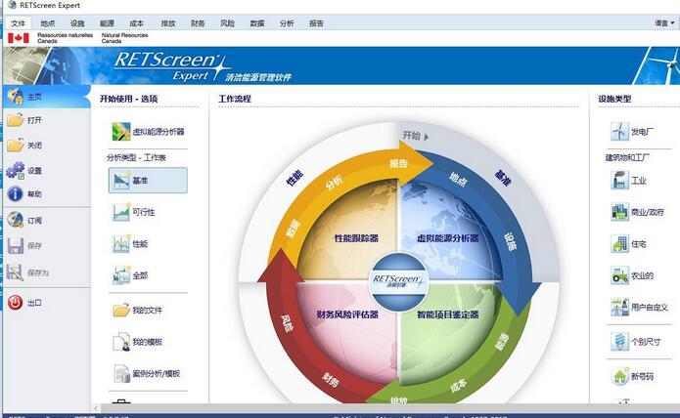680x418 pixels.
Task: Select the 可行性 analysis type
Action: pyautogui.click(x=134, y=212)
